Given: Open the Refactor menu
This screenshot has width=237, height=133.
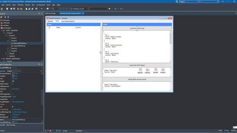Looking at the screenshot, I should (20, 5).
